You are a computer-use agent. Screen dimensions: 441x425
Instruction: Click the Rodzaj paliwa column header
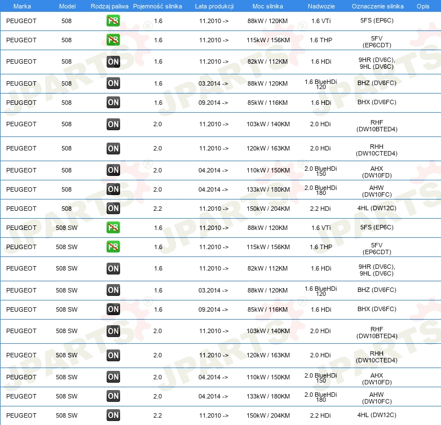tap(109, 6)
